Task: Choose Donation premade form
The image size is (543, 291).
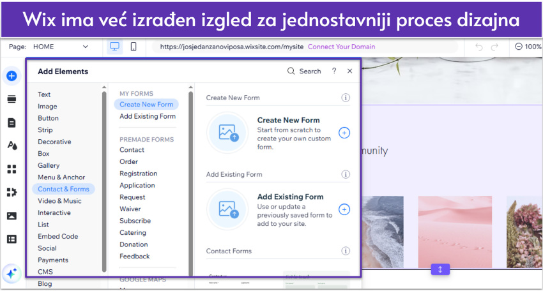Action: click(x=134, y=244)
